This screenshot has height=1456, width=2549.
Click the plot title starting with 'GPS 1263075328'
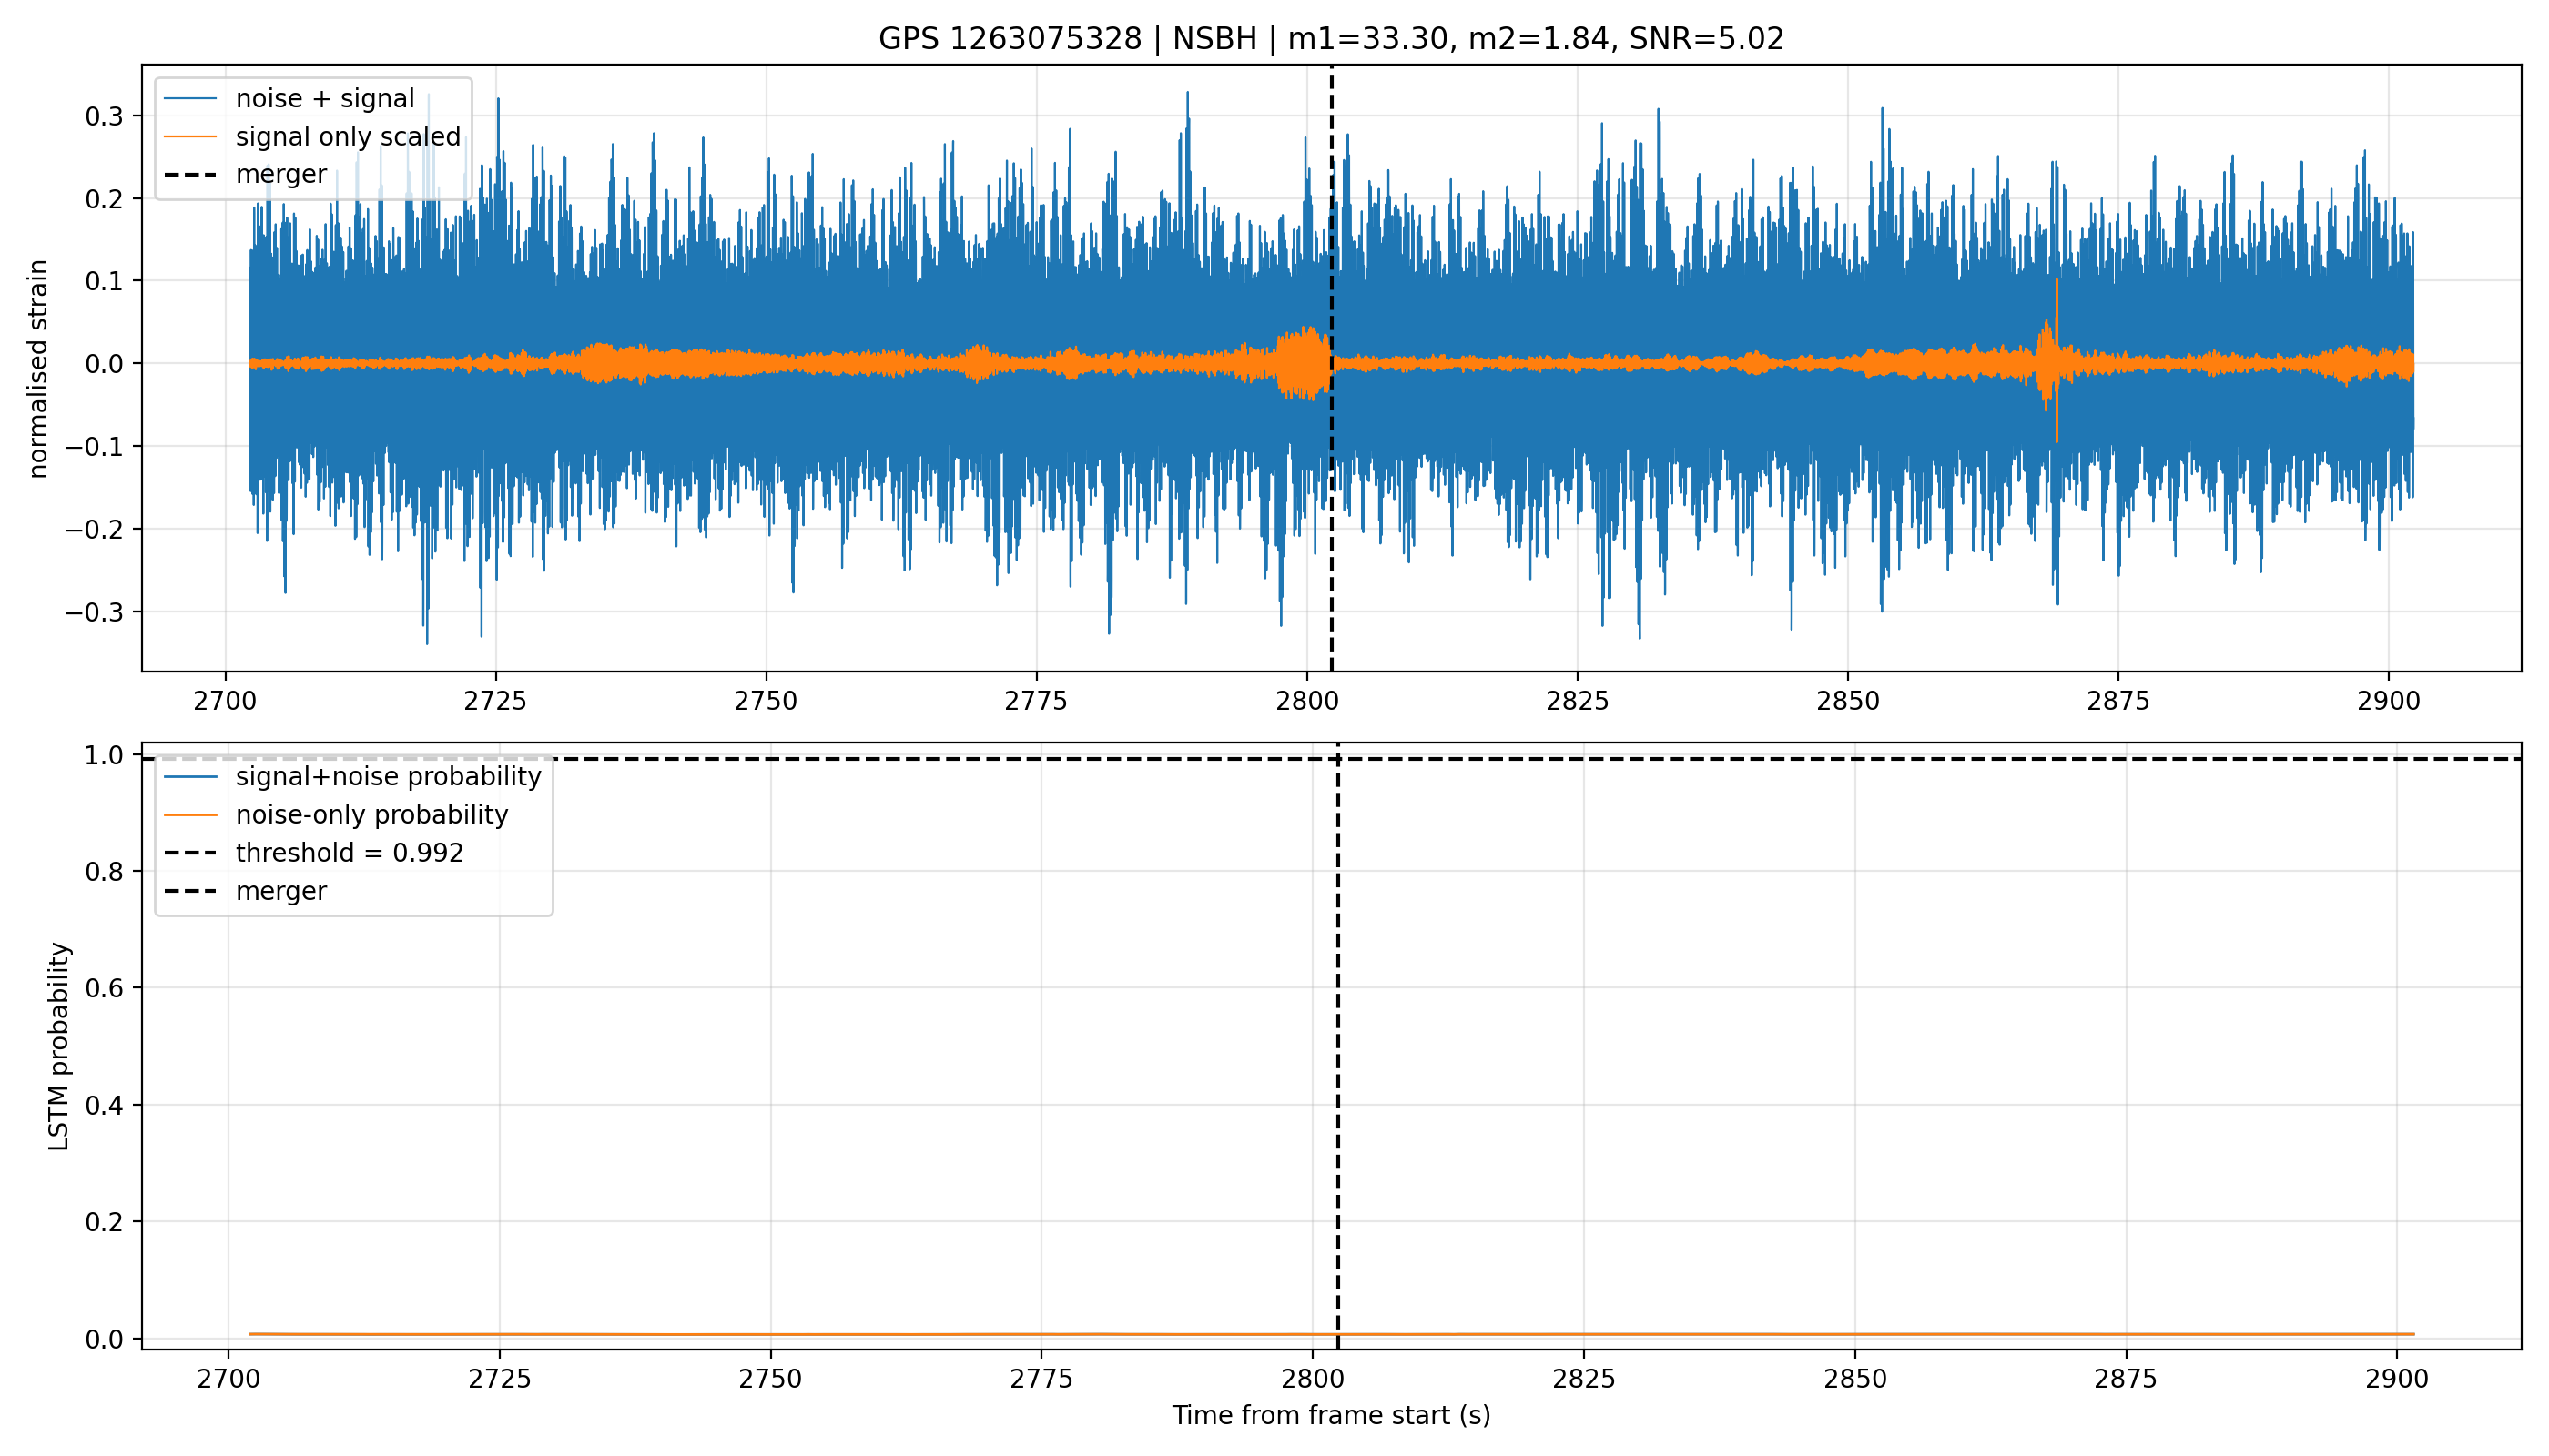point(1331,39)
